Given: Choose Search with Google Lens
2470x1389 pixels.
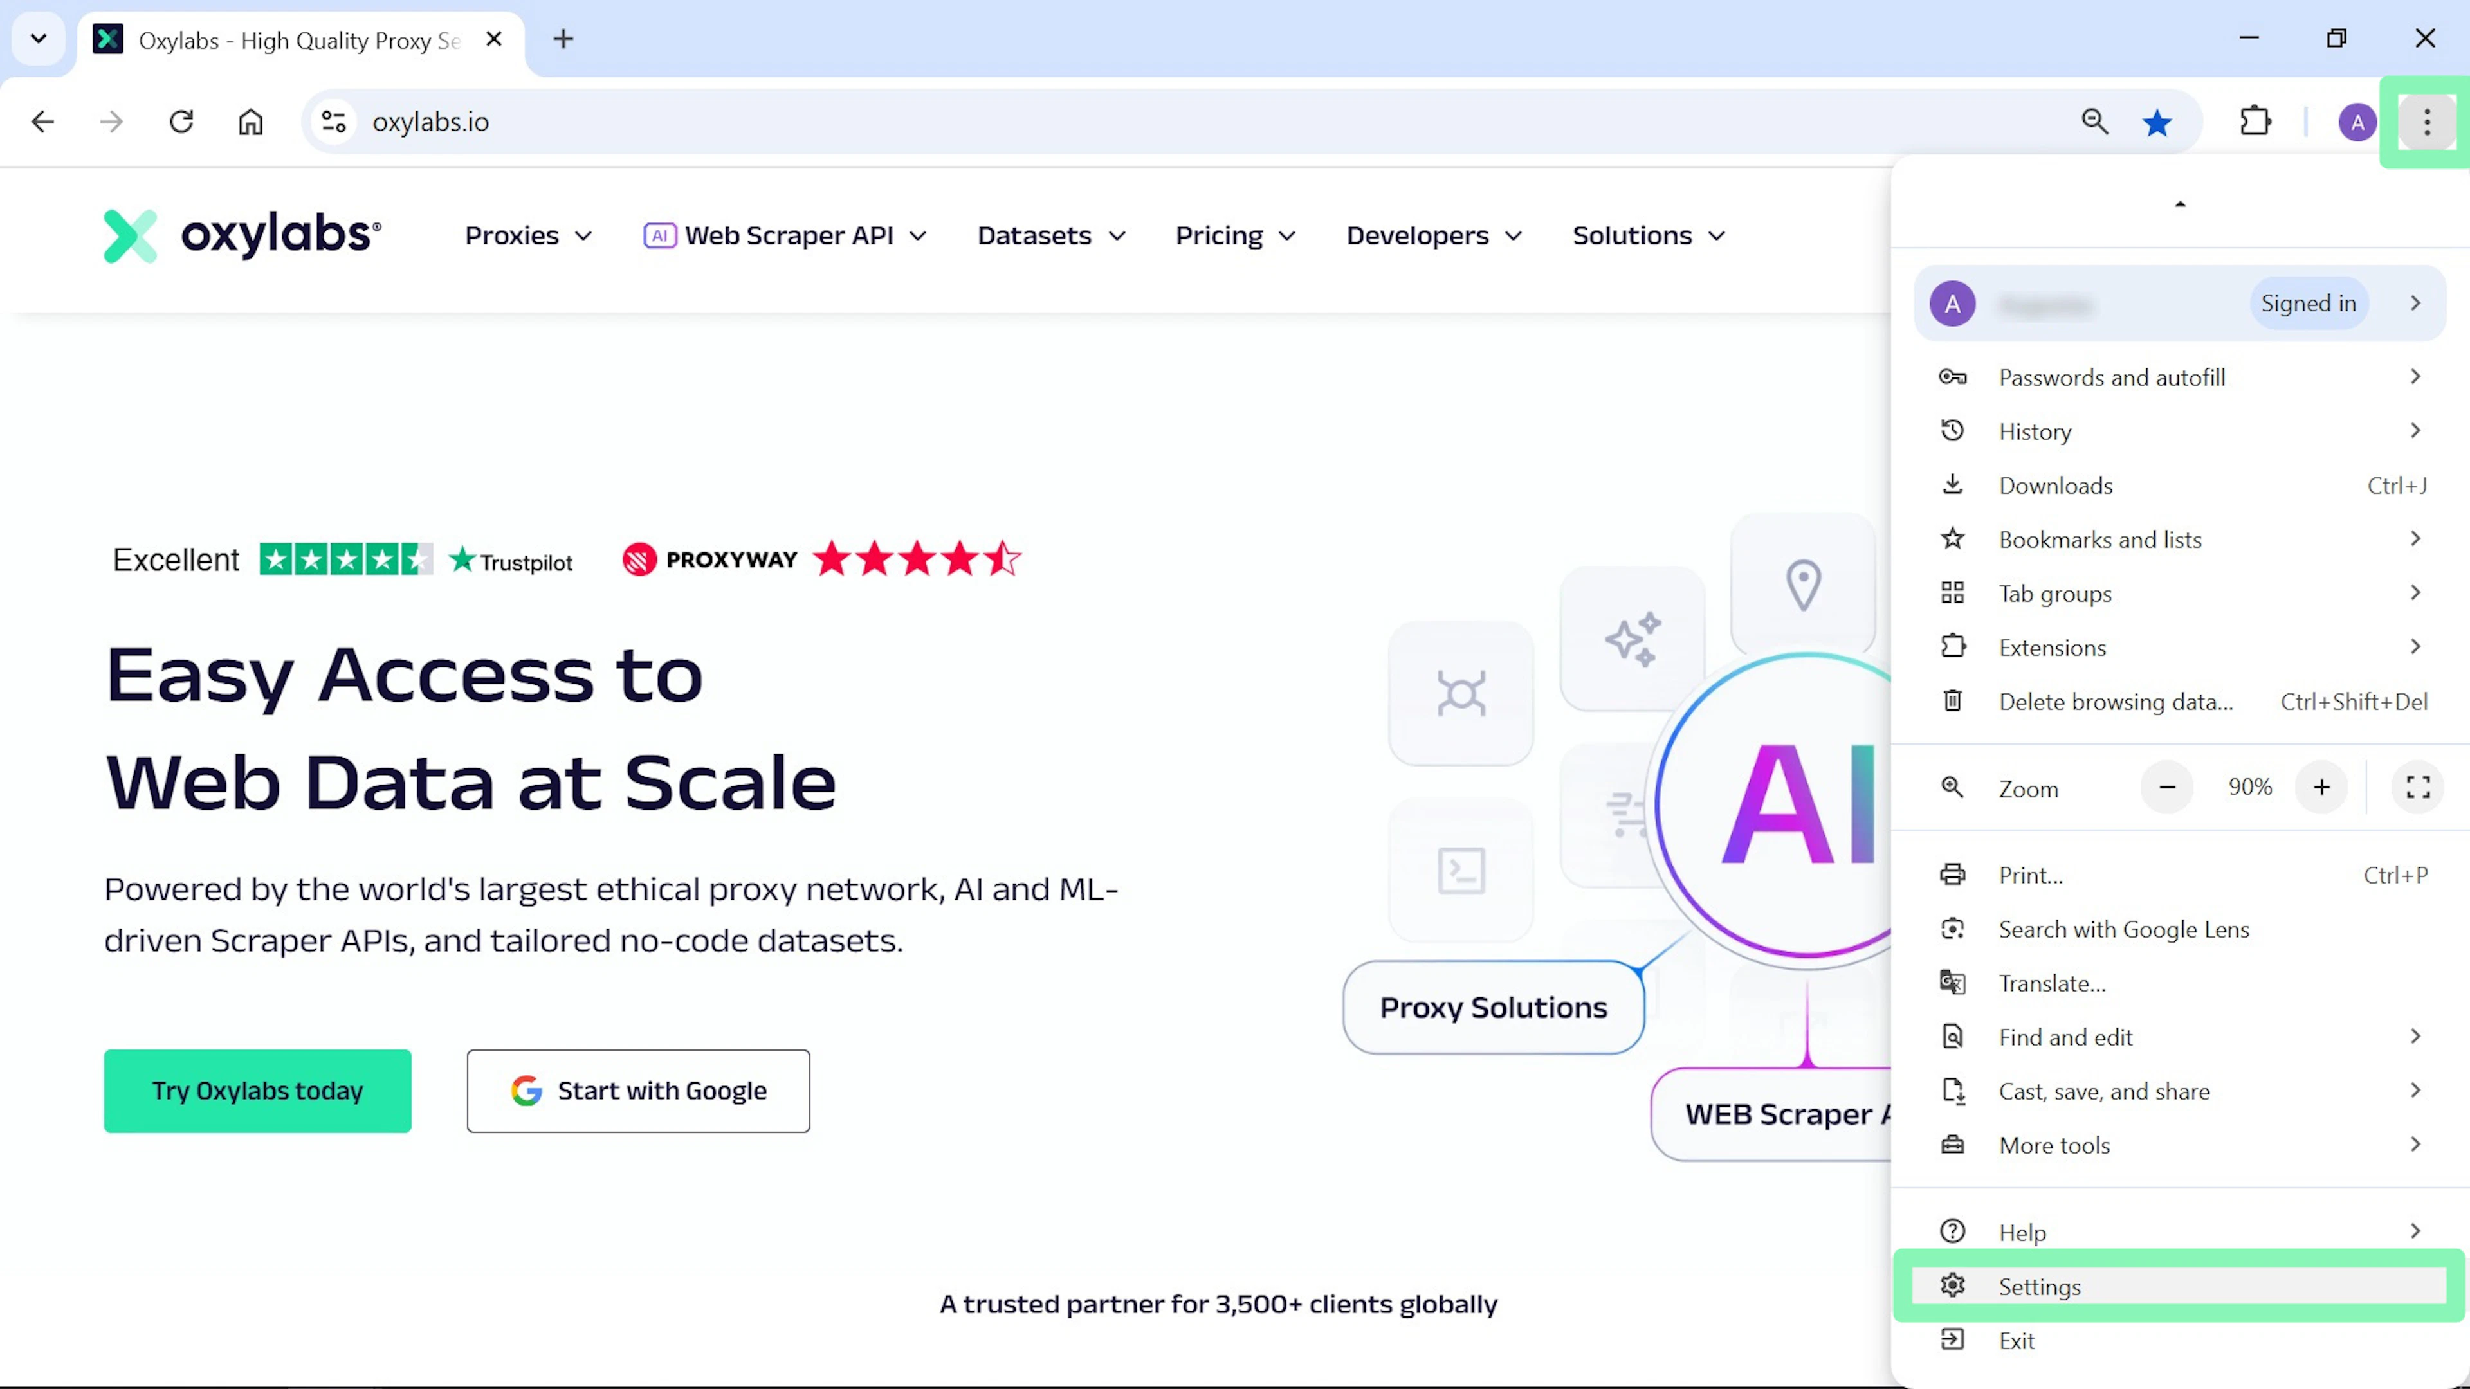Looking at the screenshot, I should [2179, 930].
